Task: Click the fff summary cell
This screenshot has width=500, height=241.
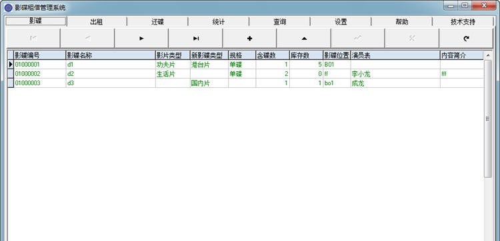Action: tap(462, 74)
